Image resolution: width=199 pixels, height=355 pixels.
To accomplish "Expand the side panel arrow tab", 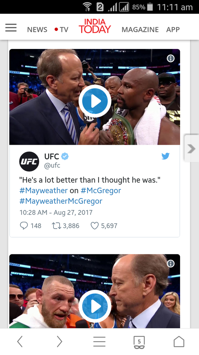I will tap(192, 148).
